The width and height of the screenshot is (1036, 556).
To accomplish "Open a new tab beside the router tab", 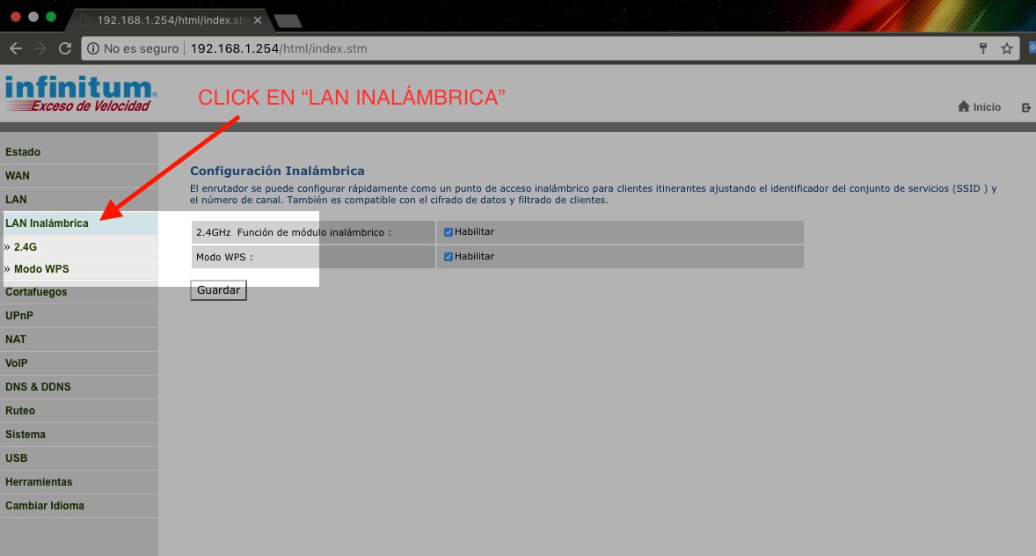I will pos(288,21).
